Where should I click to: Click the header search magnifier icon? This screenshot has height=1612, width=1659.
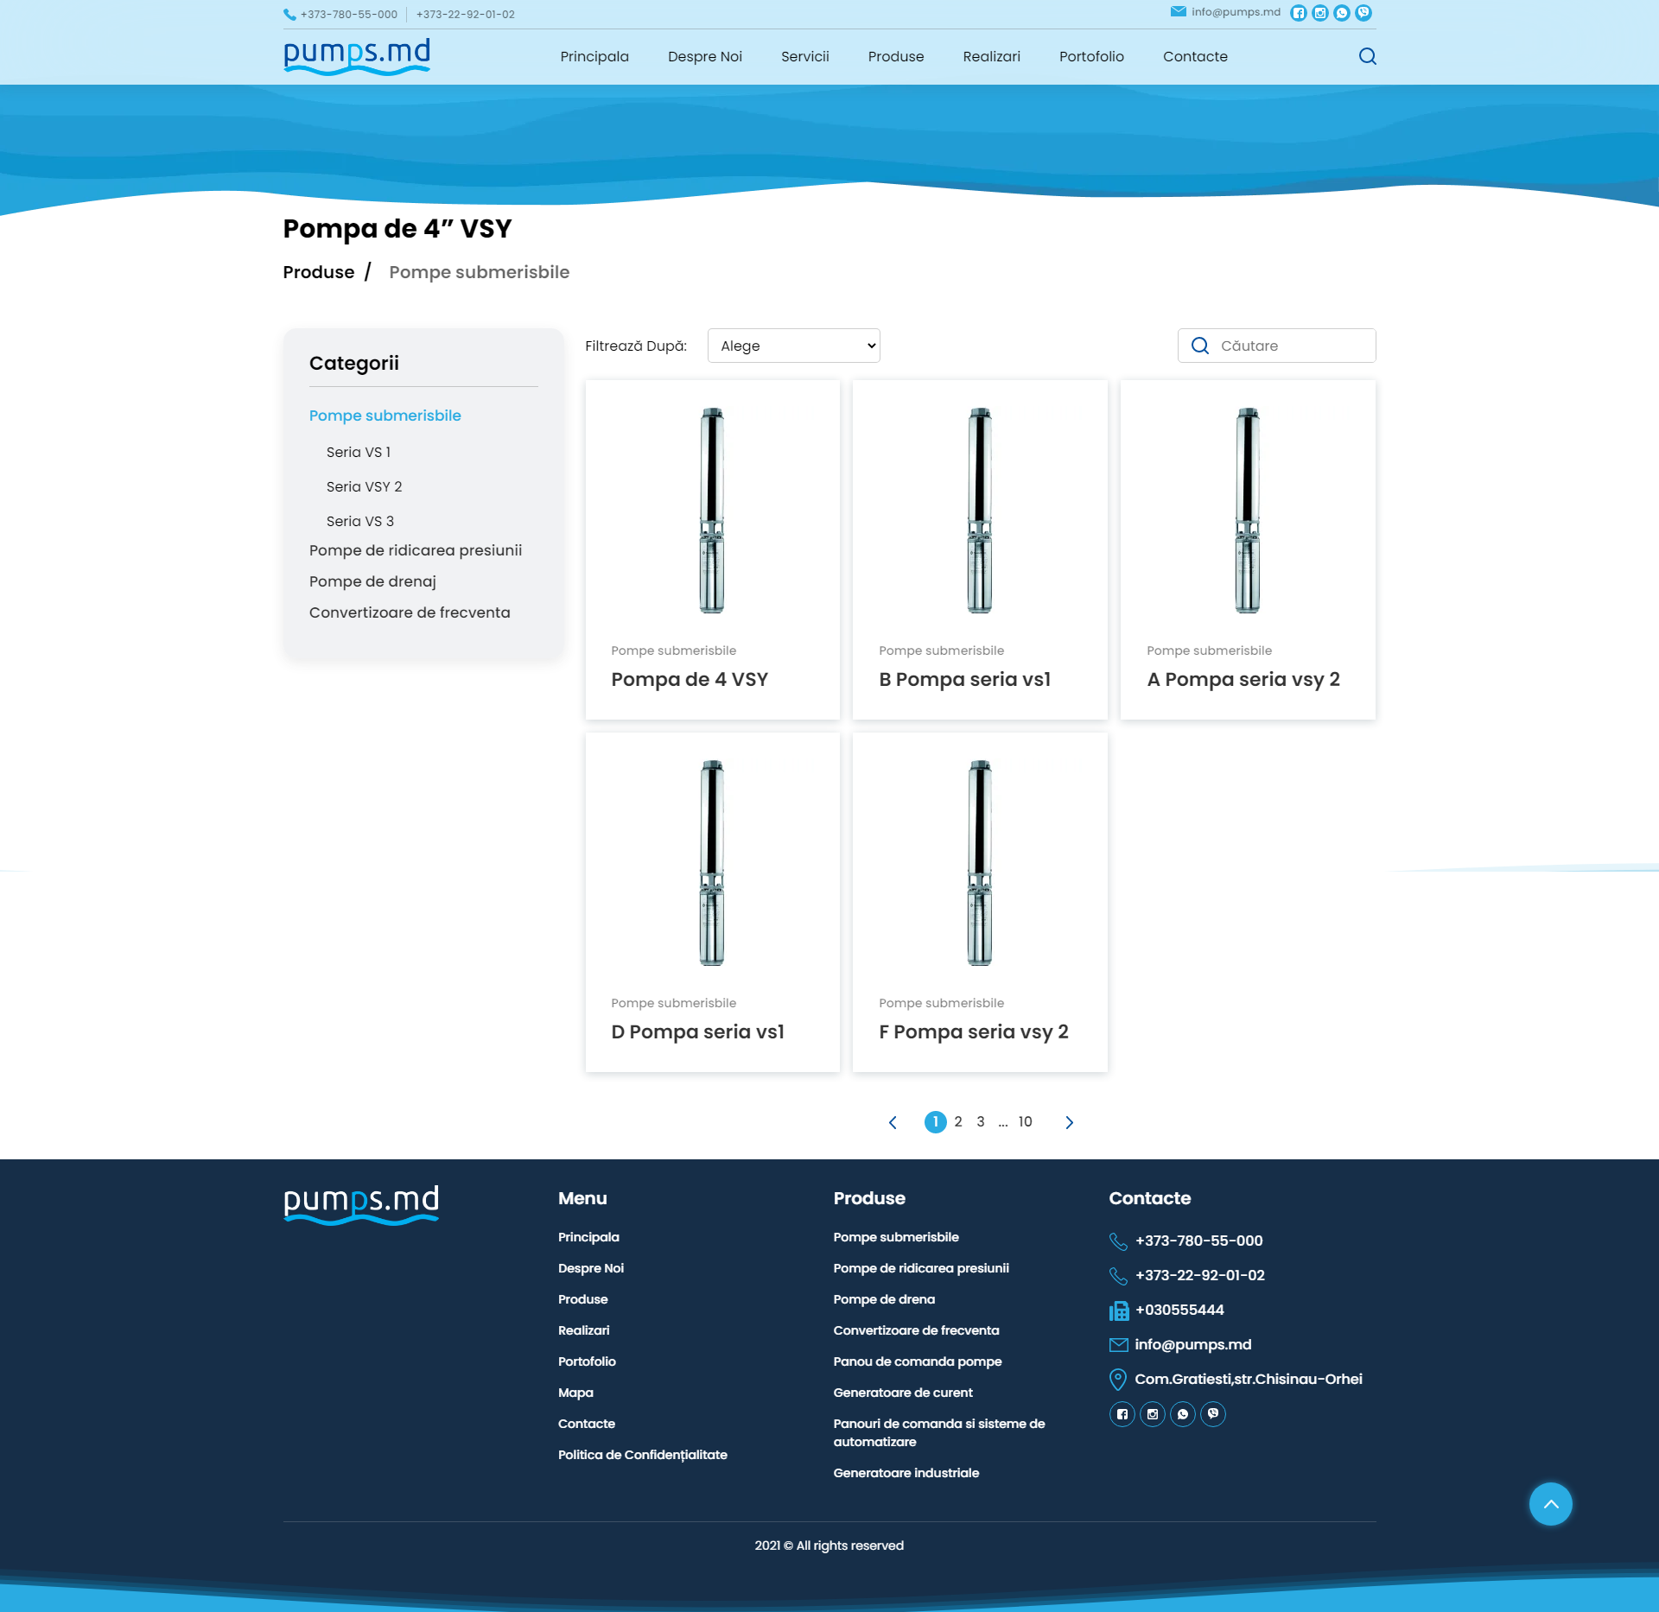1367,56
